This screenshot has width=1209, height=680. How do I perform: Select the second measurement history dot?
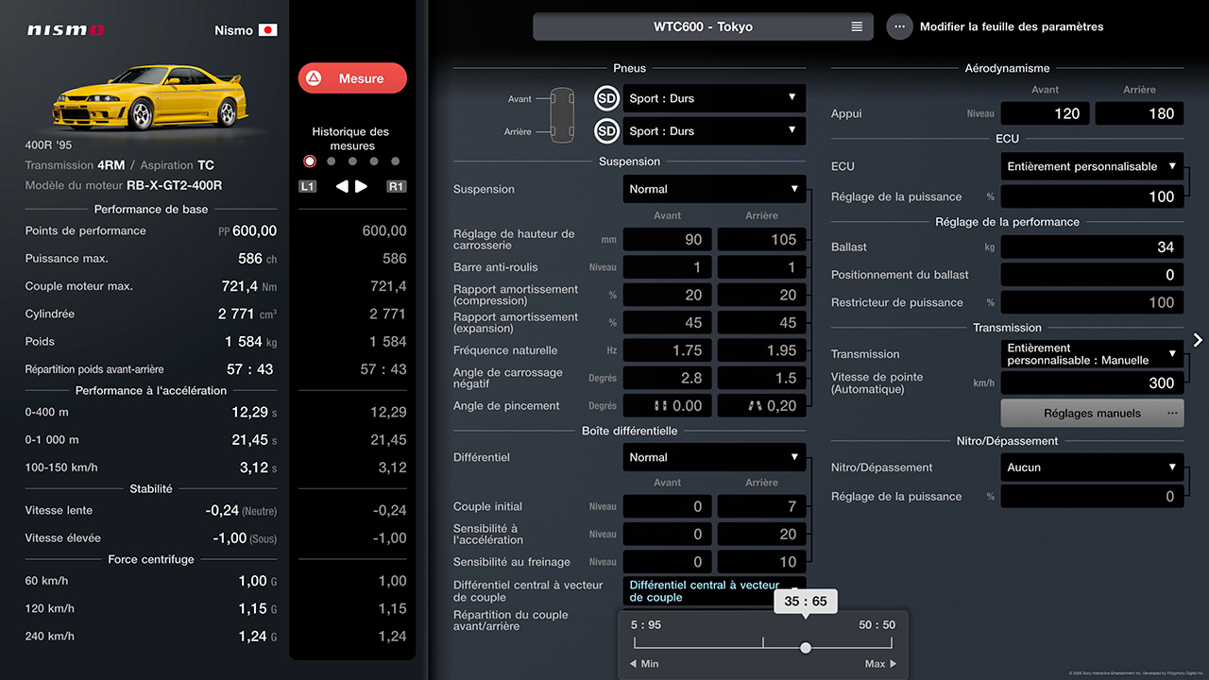click(331, 161)
